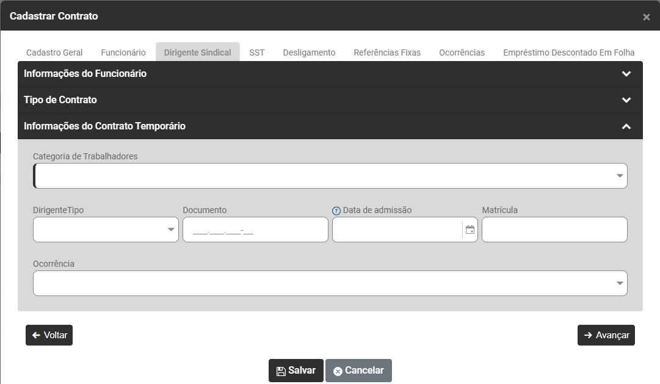Open Empréstimo Descontado Em Folha tab
660x384 pixels.
tap(568, 53)
